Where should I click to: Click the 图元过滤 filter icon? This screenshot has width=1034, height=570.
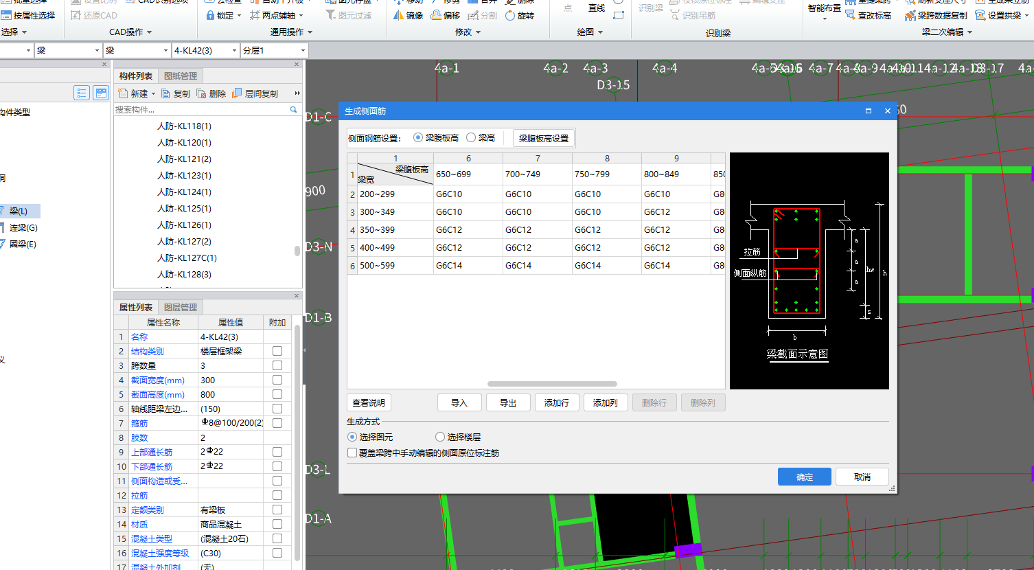tap(330, 15)
